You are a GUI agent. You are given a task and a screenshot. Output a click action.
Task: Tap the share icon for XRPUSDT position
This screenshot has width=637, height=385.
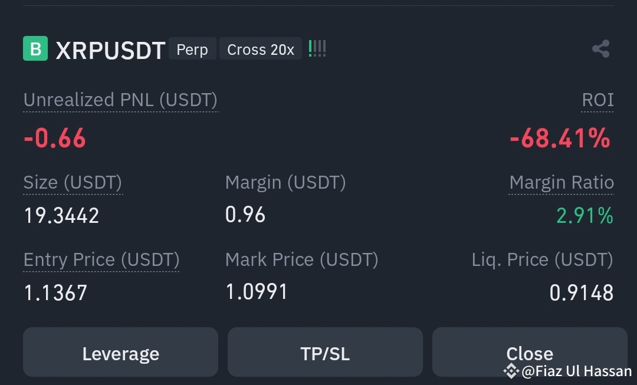pyautogui.click(x=601, y=49)
